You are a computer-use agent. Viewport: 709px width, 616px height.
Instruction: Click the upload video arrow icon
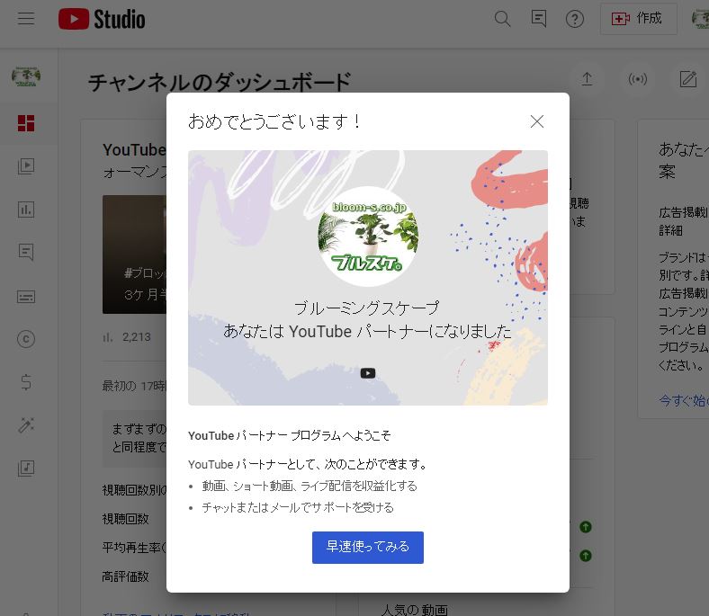pos(587,79)
